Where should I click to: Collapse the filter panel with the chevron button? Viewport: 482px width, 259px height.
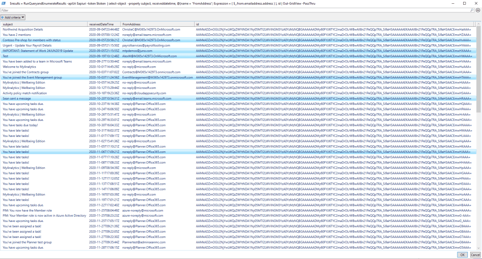click(x=477, y=10)
